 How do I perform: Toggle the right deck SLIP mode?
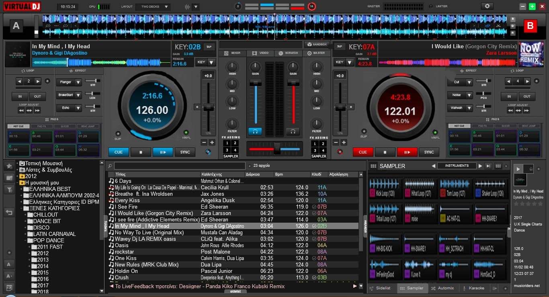tap(364, 131)
